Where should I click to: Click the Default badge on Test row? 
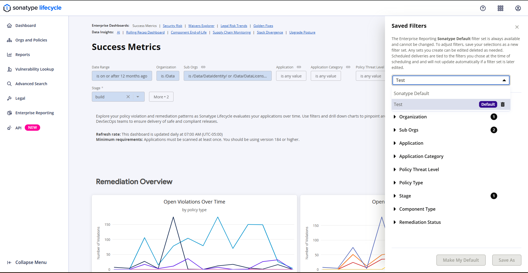pos(488,104)
